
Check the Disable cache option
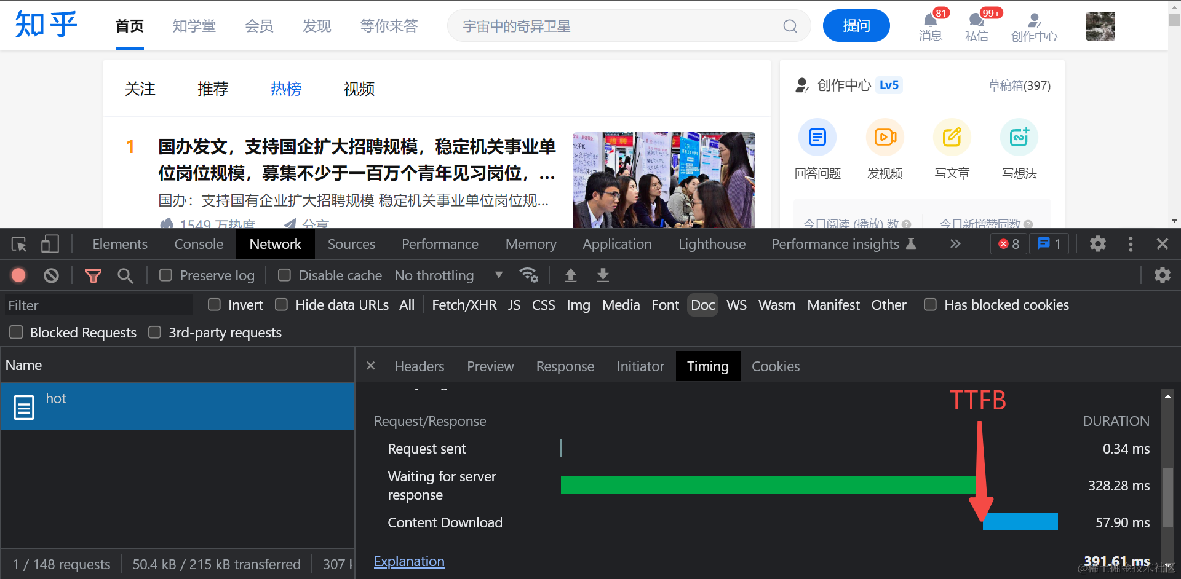coord(284,275)
